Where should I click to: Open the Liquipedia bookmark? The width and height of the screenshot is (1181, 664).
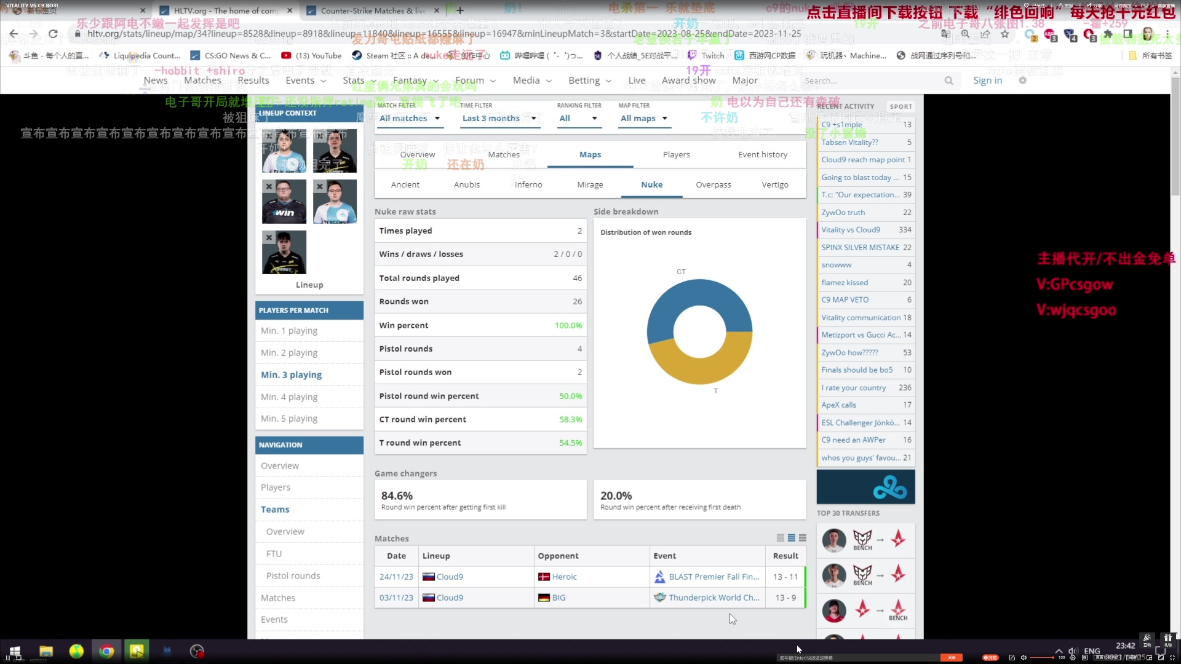[x=140, y=55]
